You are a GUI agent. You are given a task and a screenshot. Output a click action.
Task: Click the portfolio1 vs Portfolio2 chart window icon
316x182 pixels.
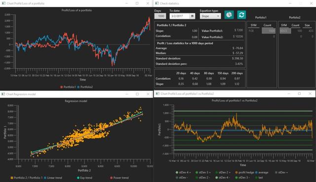[x=158, y=93]
